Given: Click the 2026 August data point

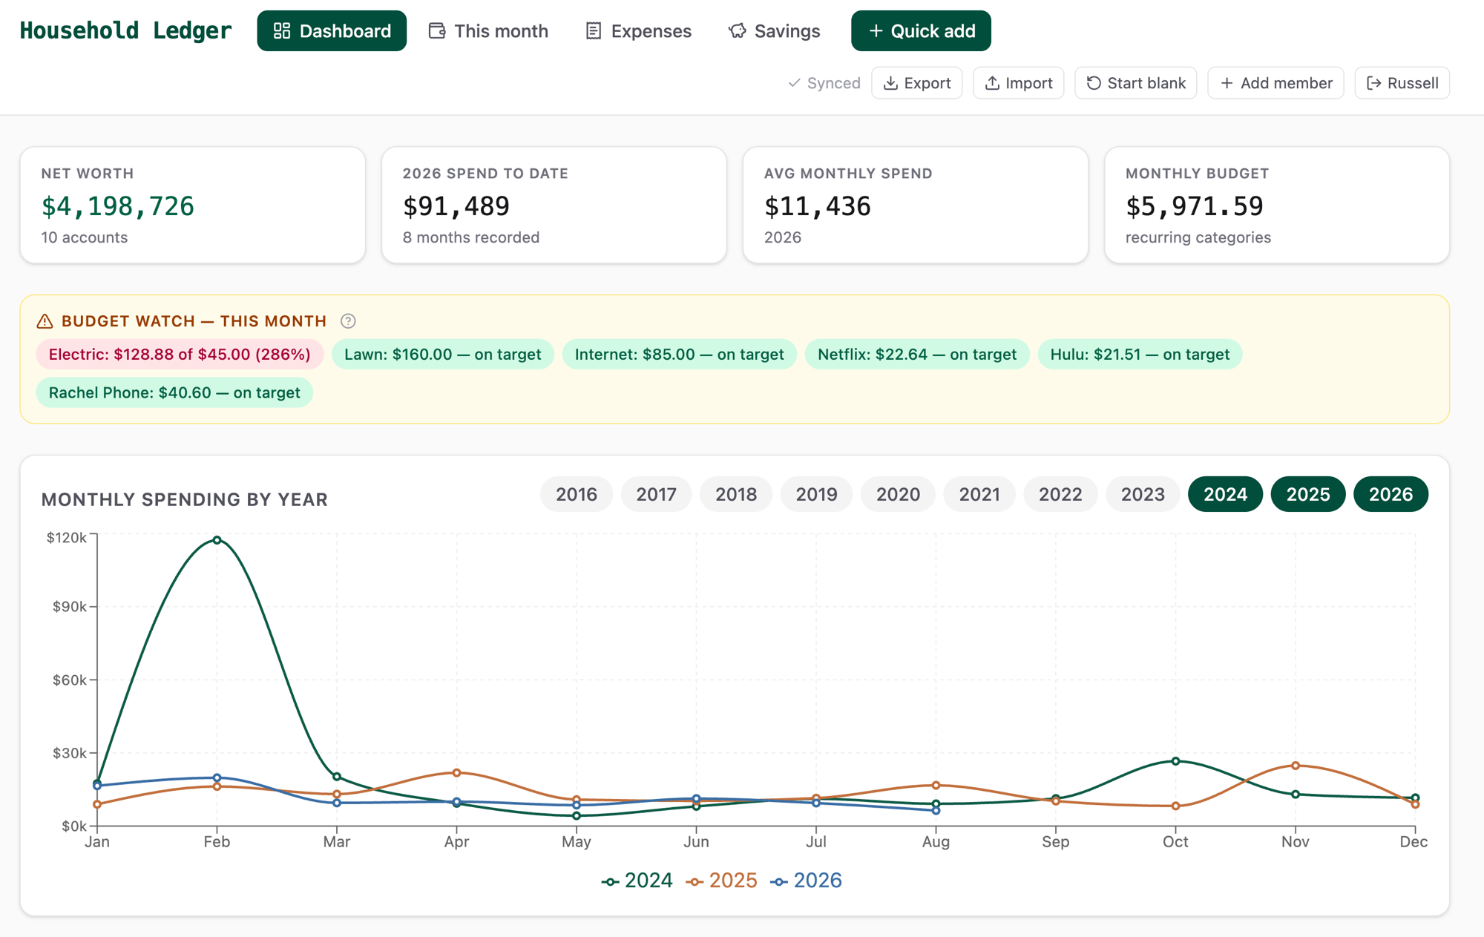Looking at the screenshot, I should 936,811.
